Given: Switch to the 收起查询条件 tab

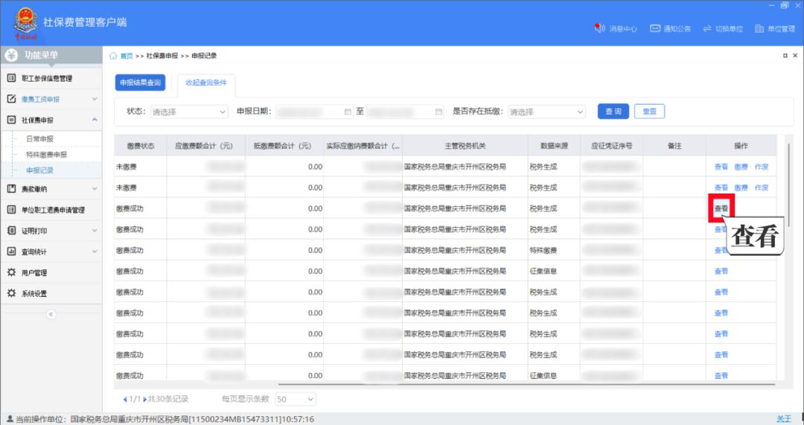Looking at the screenshot, I should pyautogui.click(x=205, y=83).
